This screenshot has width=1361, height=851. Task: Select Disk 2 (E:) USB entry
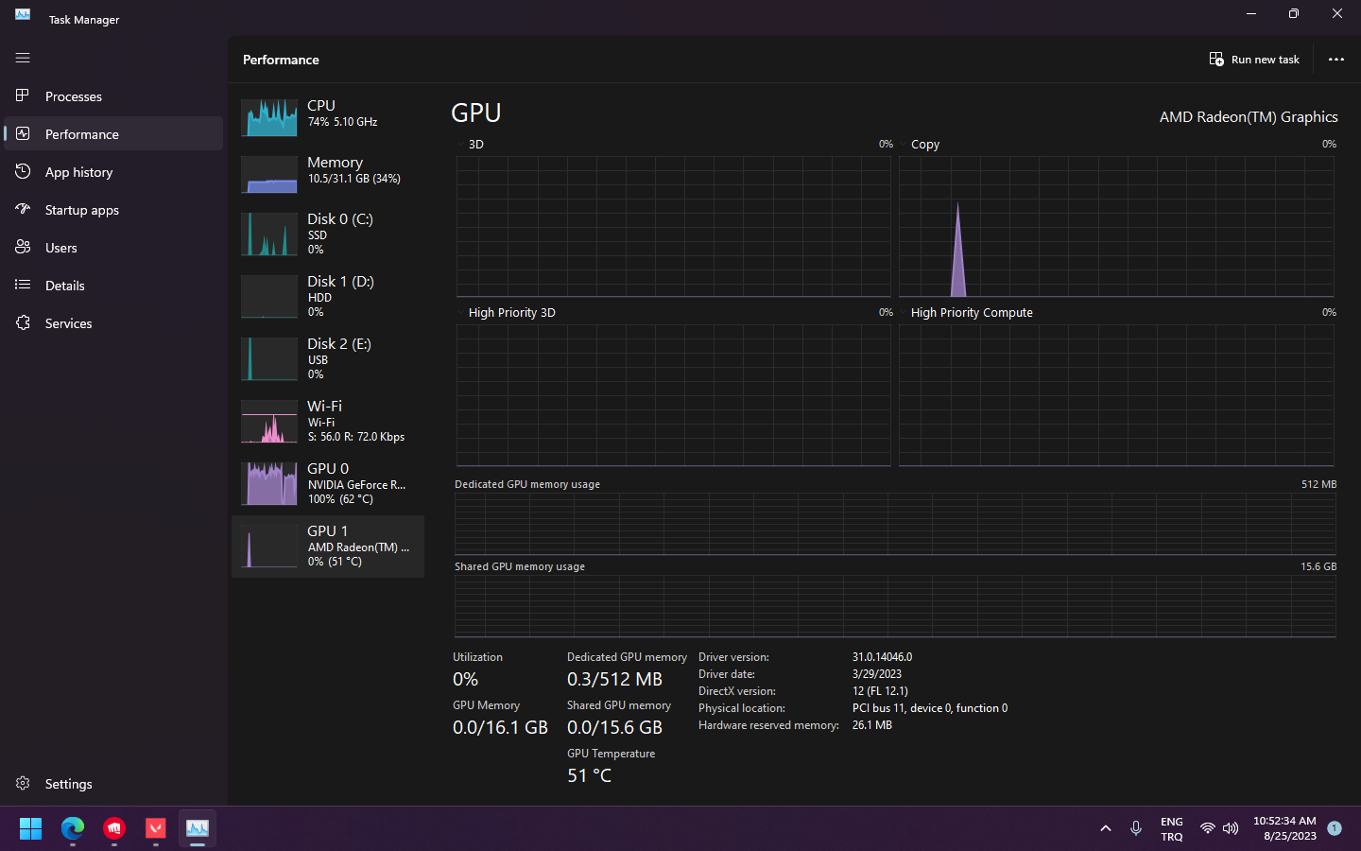(x=328, y=359)
